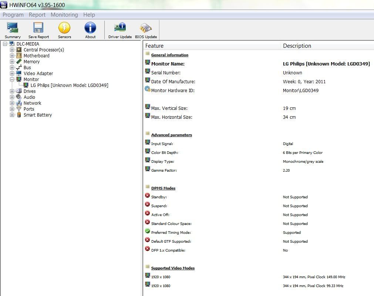Open the Program menu
374x296 pixels.
[x=13, y=15]
